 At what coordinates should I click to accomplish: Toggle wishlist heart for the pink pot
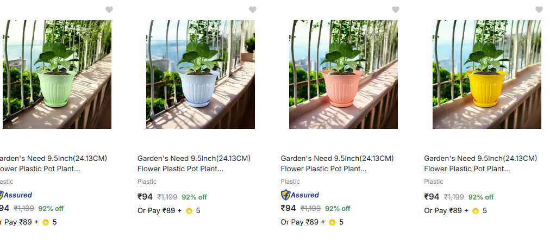click(396, 10)
